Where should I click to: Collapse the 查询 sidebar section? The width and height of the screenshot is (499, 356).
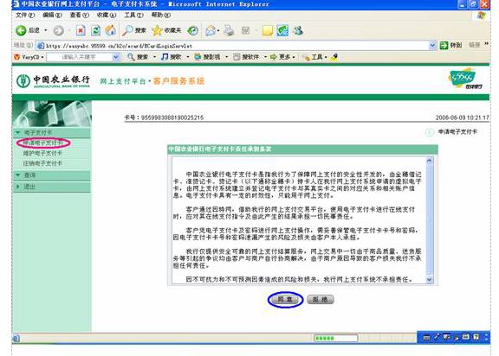pos(18,175)
